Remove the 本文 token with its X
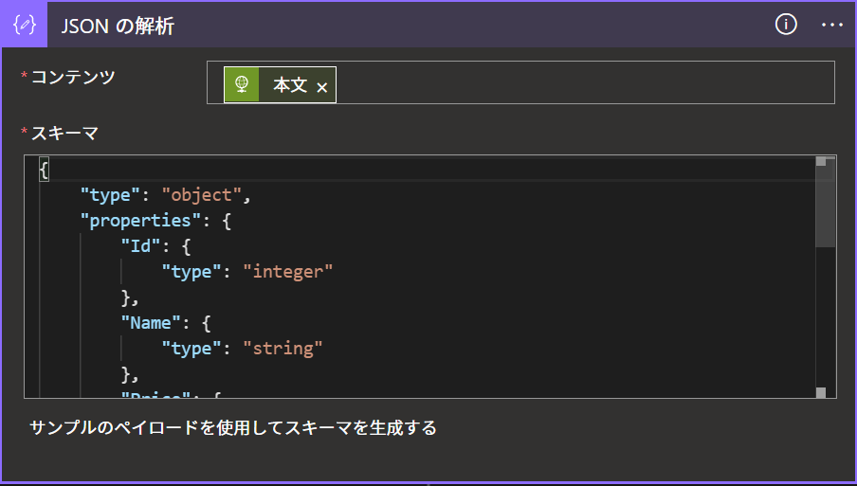This screenshot has width=857, height=486. 322,87
